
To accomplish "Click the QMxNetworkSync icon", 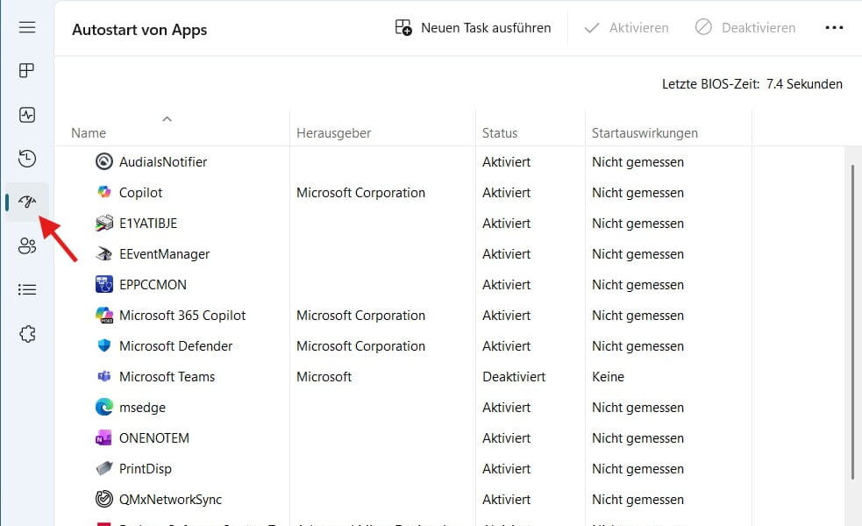I will pos(103,499).
